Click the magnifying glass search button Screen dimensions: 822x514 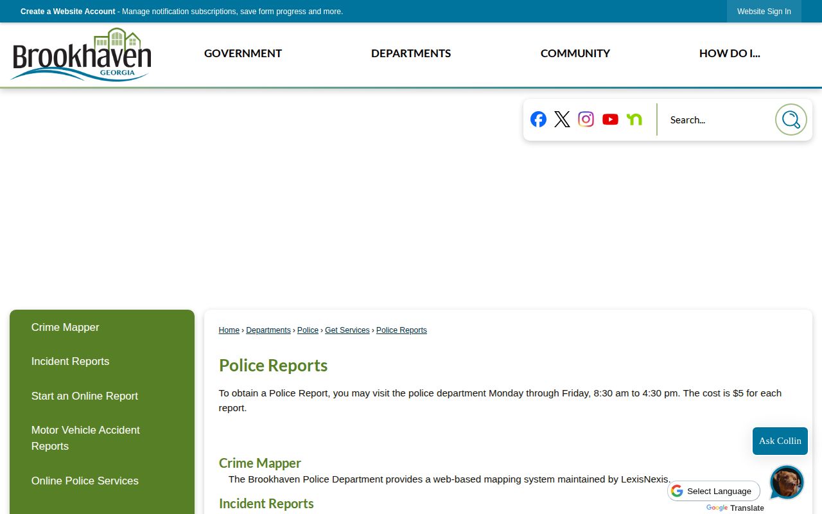tap(791, 120)
